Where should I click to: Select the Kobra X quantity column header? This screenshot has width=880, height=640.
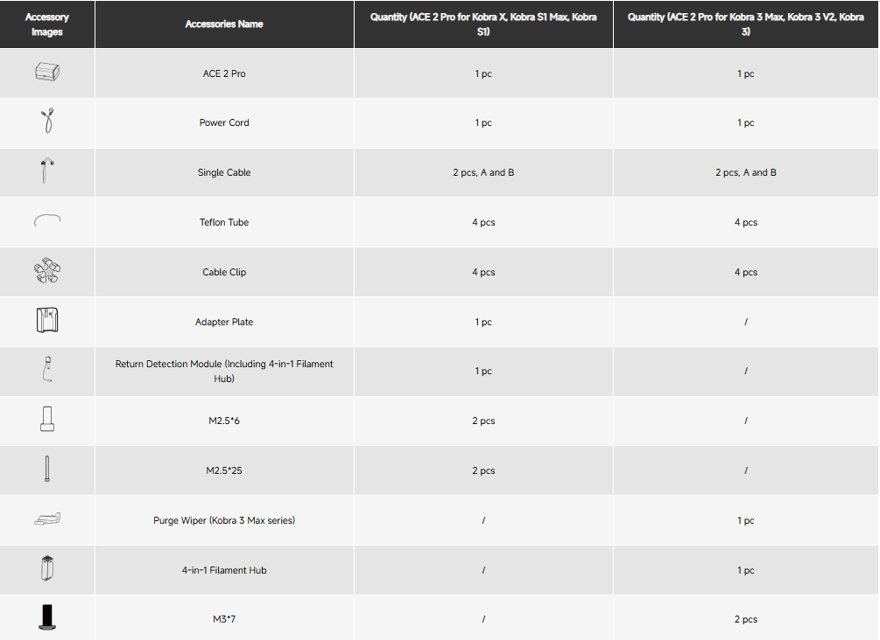tap(483, 24)
